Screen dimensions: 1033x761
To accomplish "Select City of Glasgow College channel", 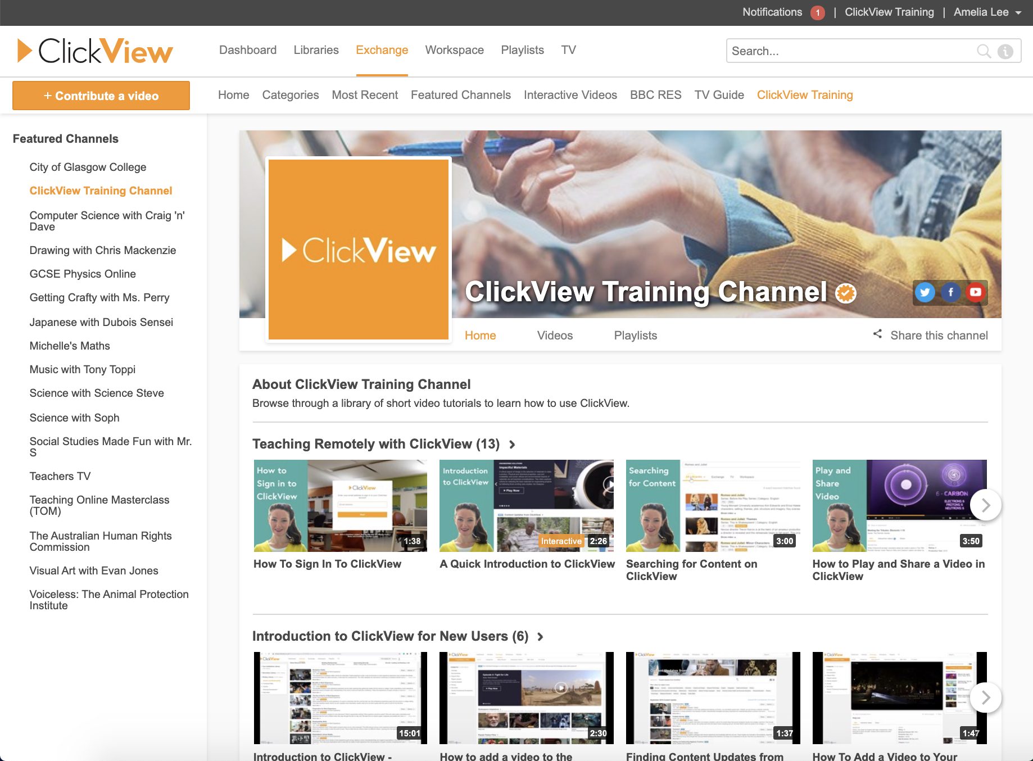I will pyautogui.click(x=88, y=167).
